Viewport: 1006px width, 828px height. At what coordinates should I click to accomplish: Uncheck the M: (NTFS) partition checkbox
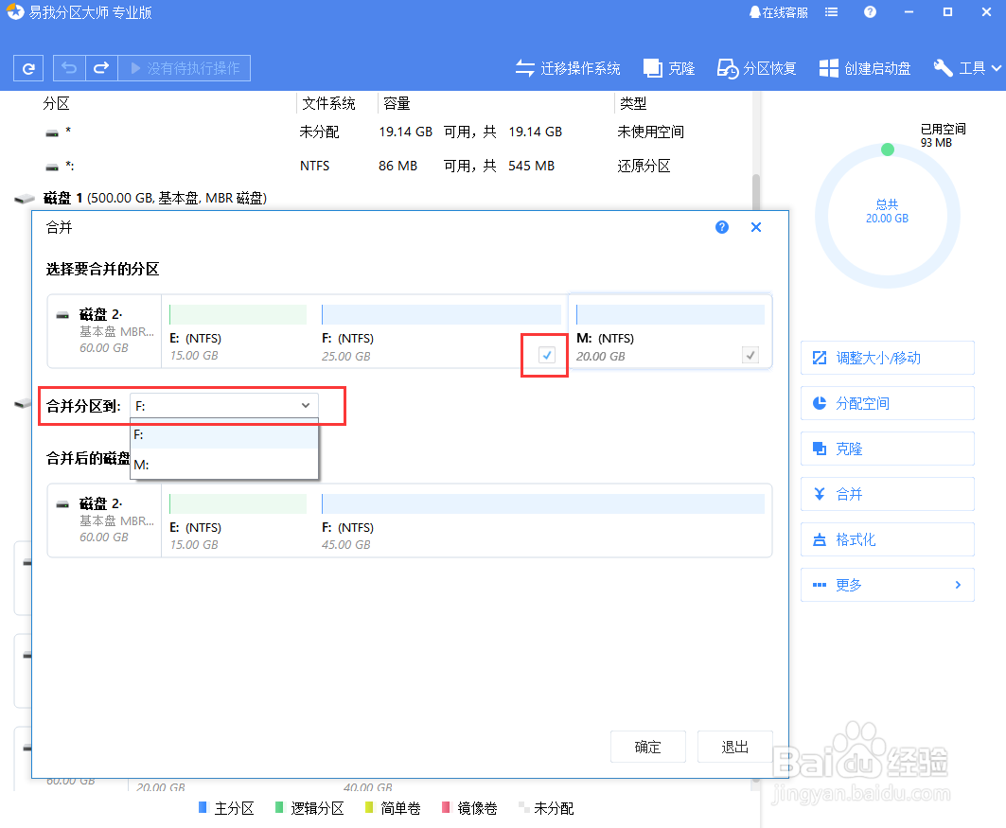click(x=750, y=354)
